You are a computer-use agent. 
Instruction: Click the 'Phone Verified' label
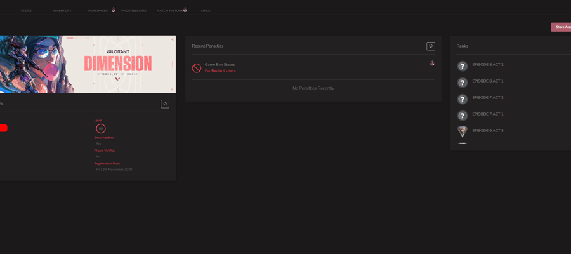[x=105, y=150]
